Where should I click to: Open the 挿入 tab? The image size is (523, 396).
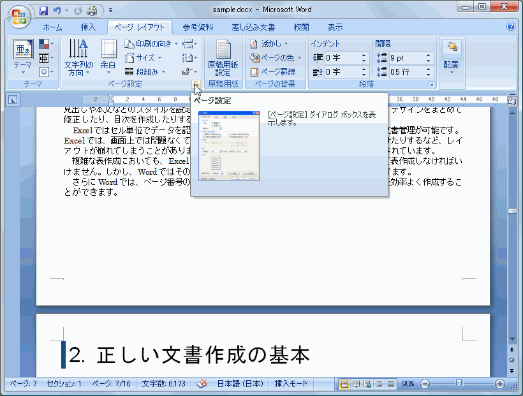click(x=88, y=27)
